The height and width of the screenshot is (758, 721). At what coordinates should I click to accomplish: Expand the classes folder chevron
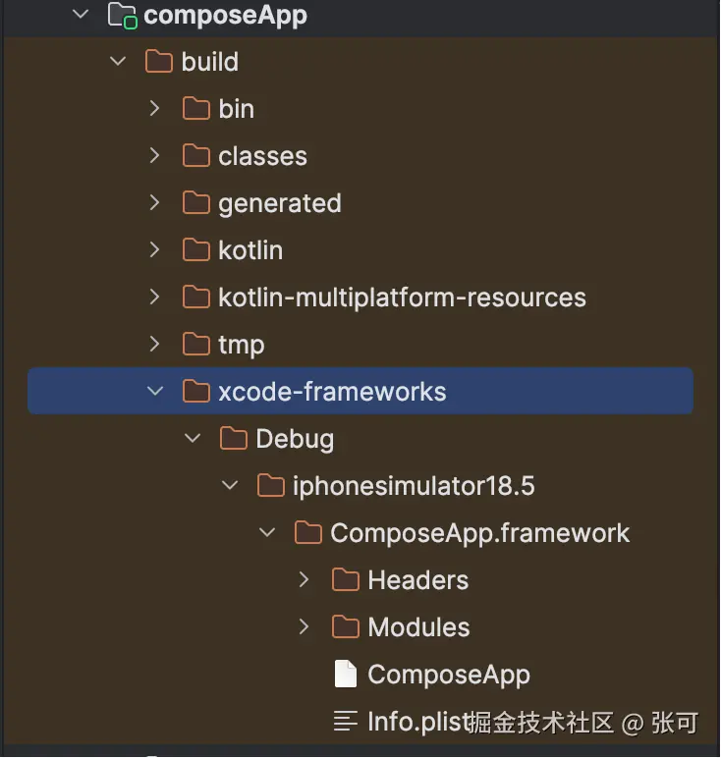pos(154,156)
